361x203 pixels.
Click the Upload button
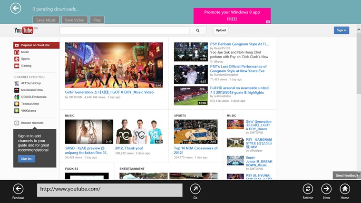pos(221,30)
